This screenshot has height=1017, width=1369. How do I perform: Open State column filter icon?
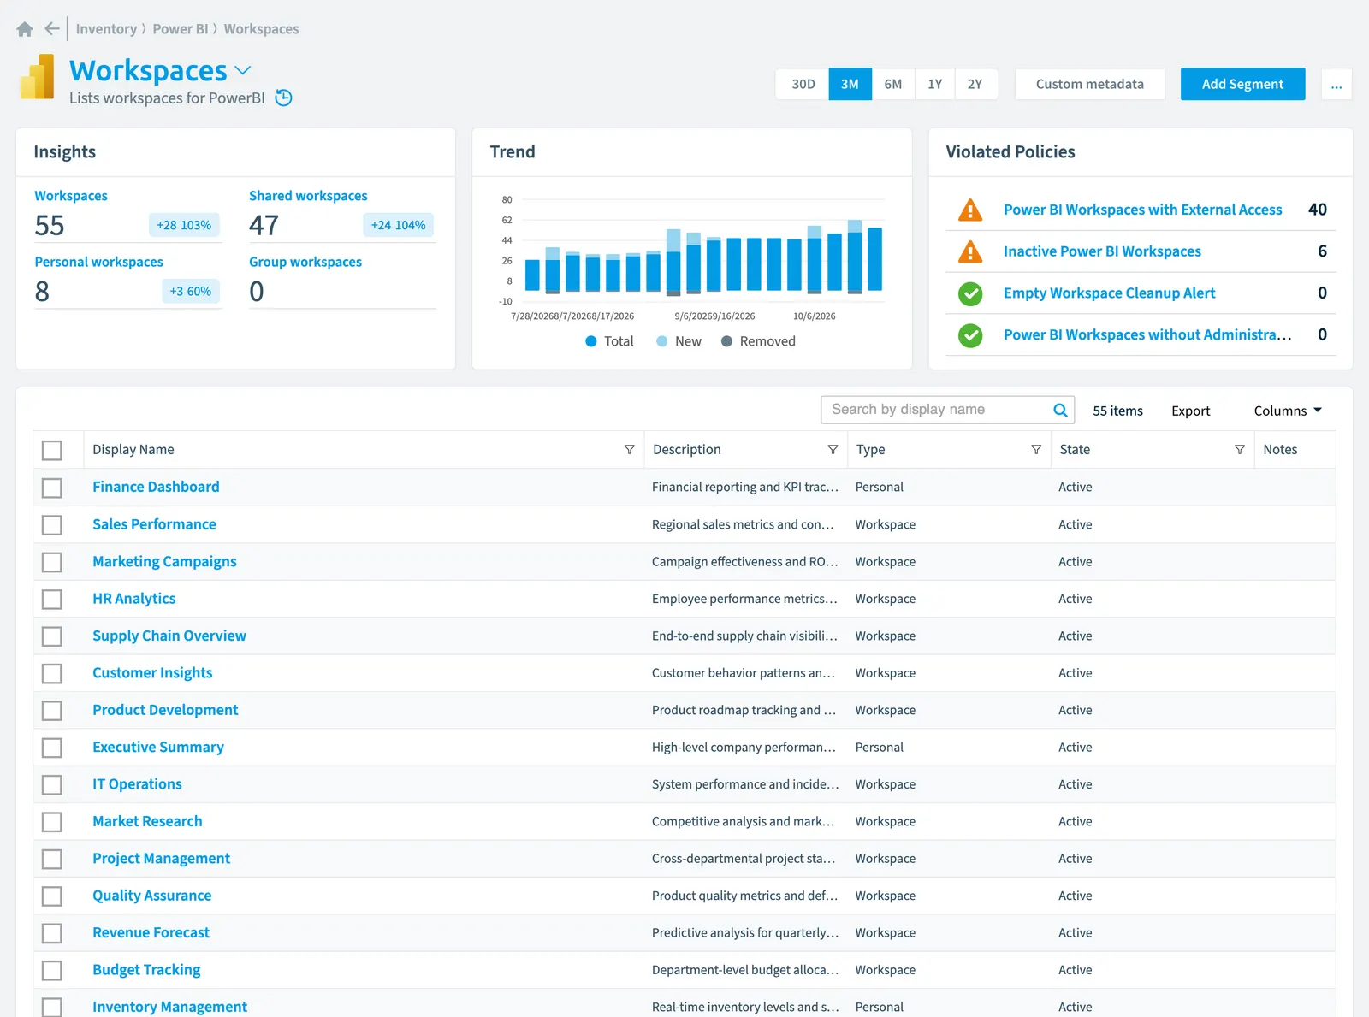point(1239,450)
